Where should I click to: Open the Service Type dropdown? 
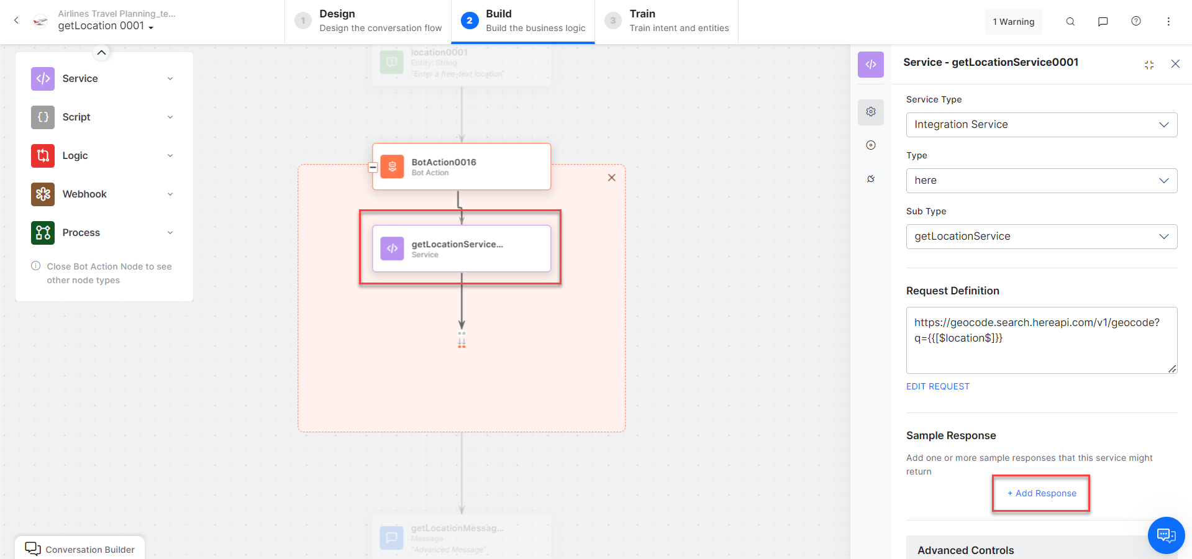1041,125
